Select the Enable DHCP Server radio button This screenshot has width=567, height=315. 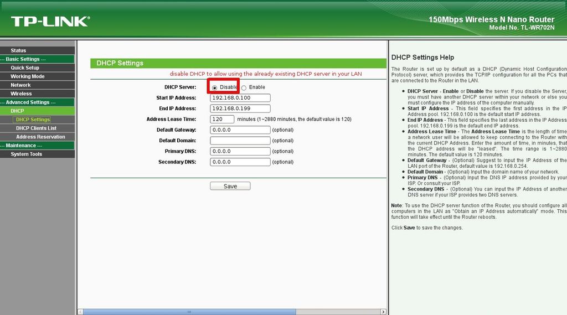(244, 87)
